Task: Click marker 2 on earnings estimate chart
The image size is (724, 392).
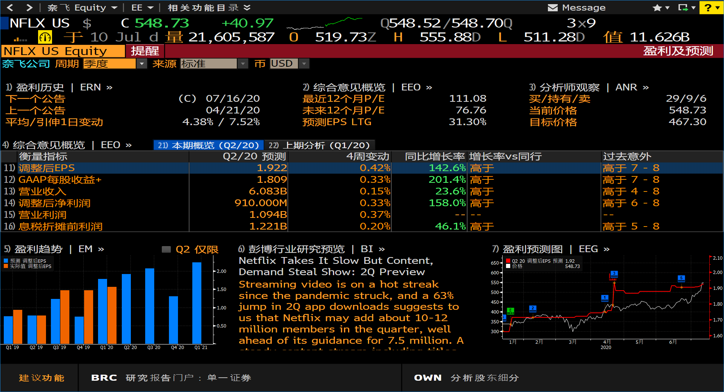Action: coord(533,308)
